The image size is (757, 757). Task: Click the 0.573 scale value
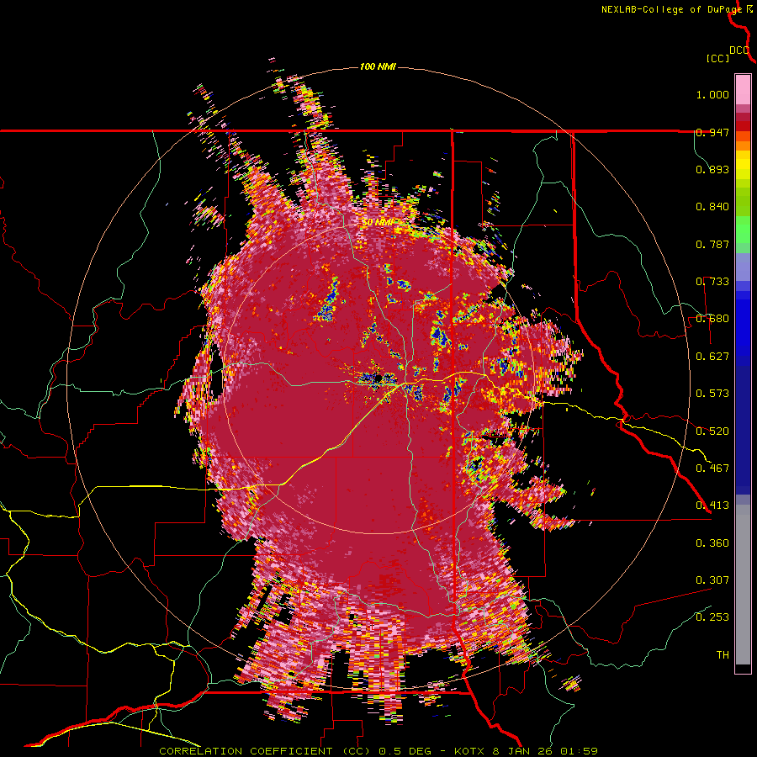point(712,394)
